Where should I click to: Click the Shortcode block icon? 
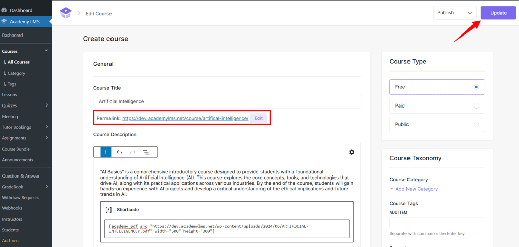(108, 209)
